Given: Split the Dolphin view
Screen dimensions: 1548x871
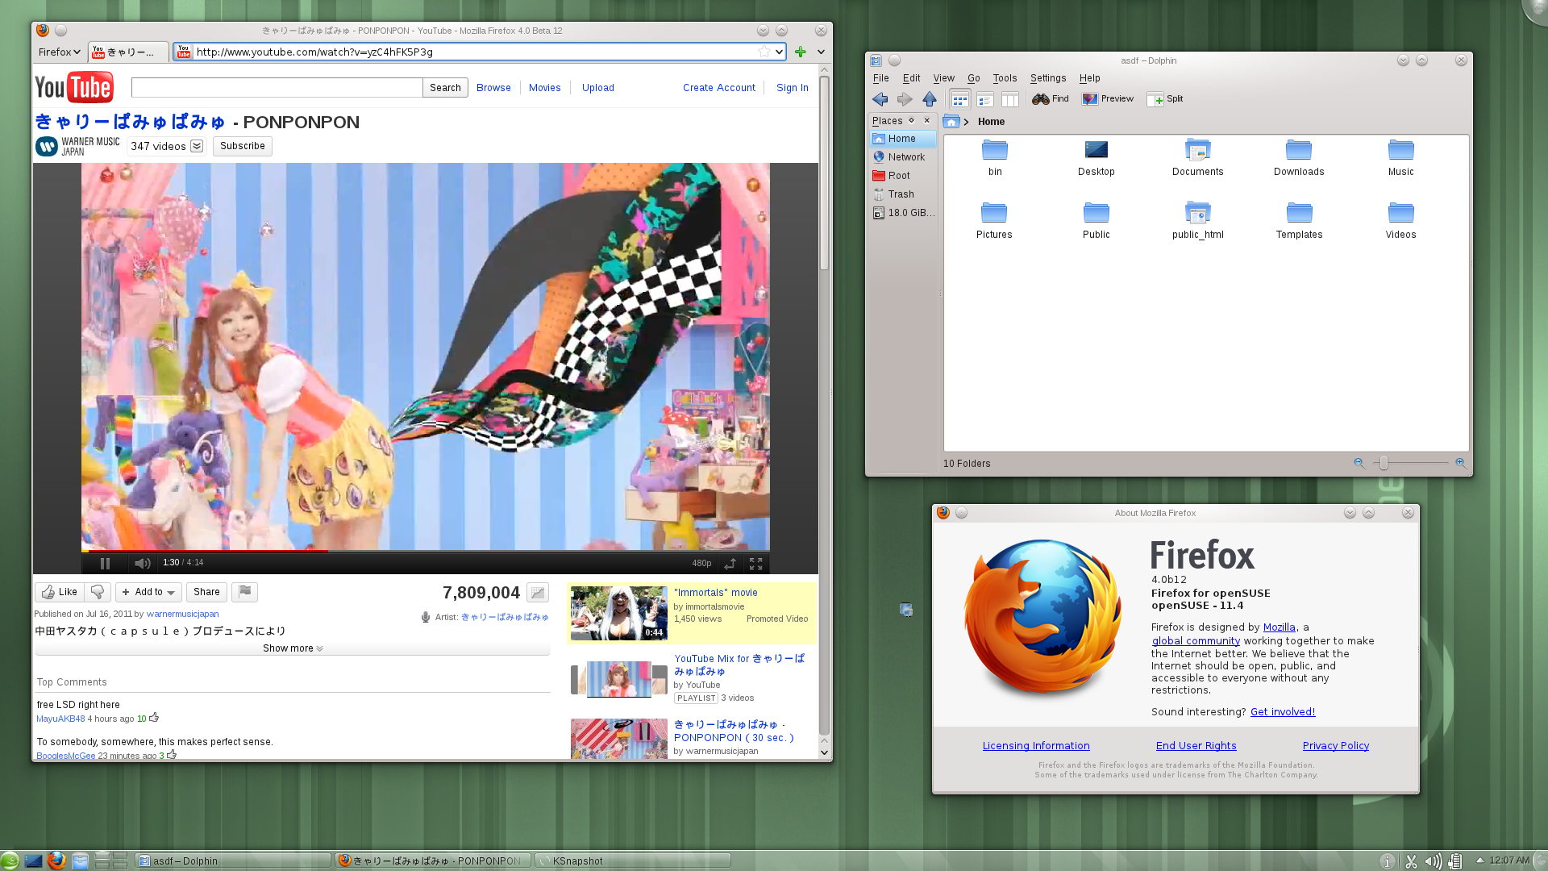Looking at the screenshot, I should 1165,99.
